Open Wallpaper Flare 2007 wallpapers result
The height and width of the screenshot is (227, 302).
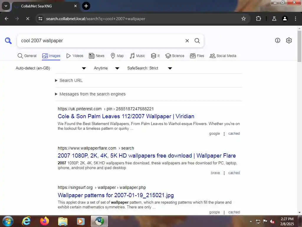pyautogui.click(x=147, y=156)
